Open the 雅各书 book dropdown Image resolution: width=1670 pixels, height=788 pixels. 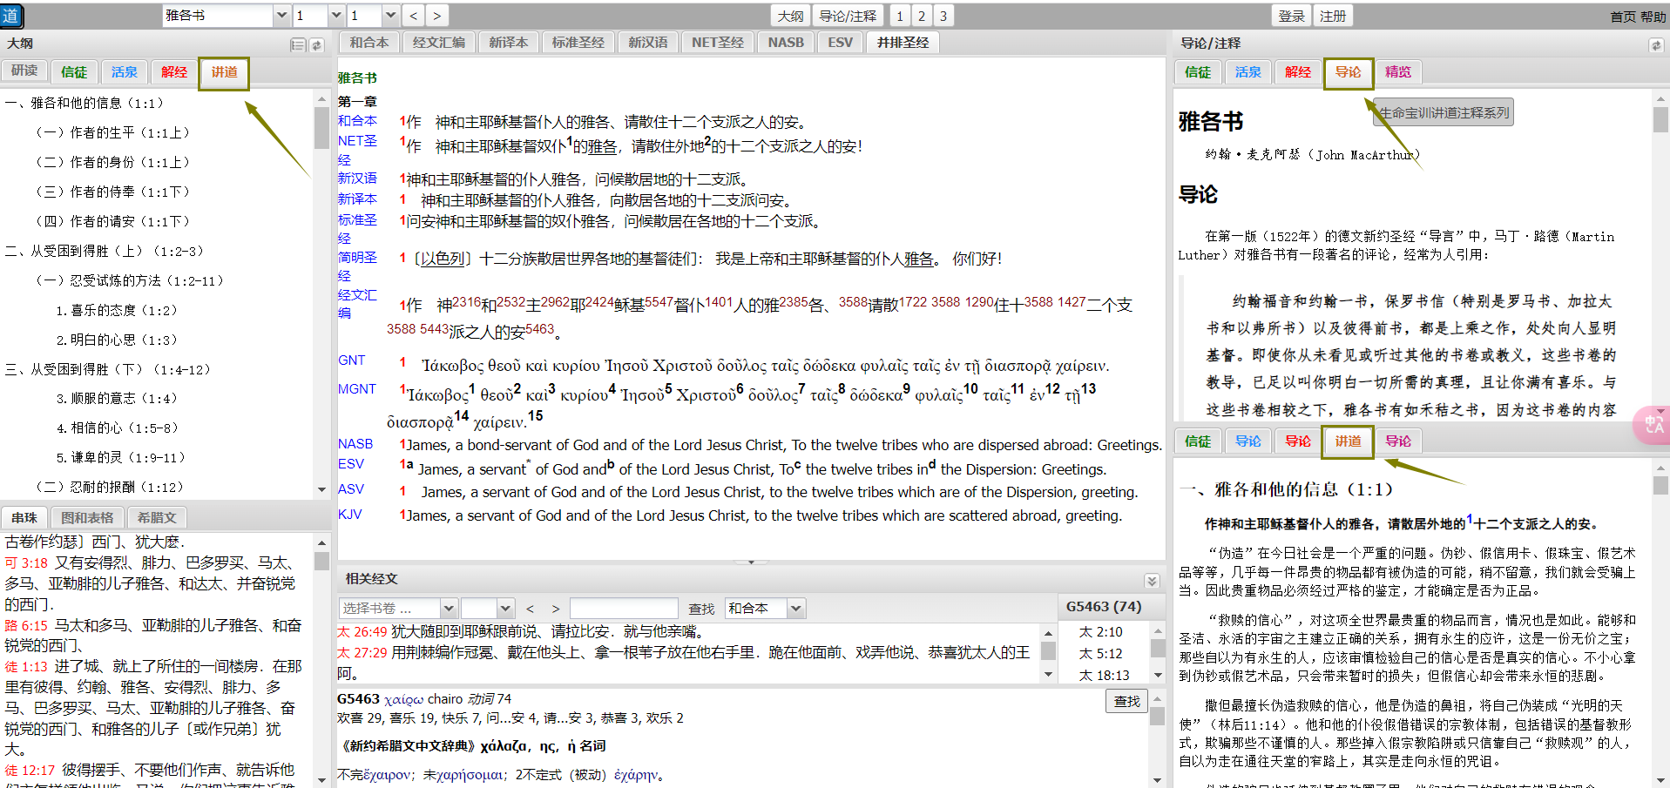click(x=281, y=16)
